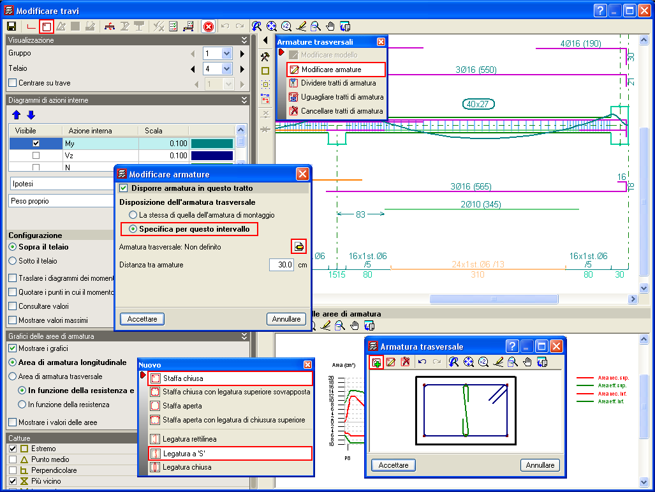Enable 'Centrare su trave' checkbox

13,83
